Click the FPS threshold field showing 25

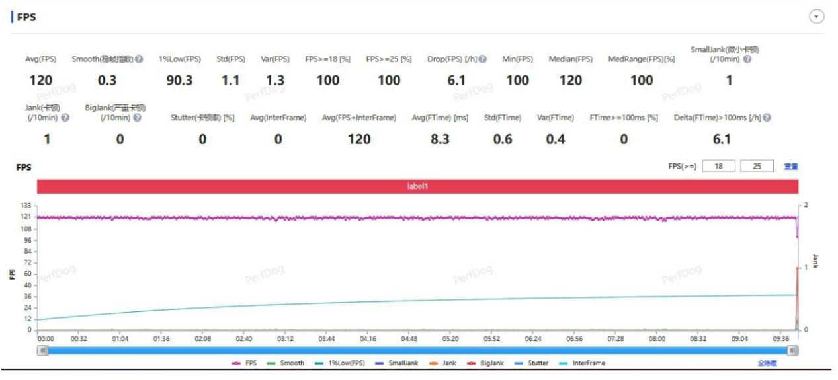[x=757, y=167]
